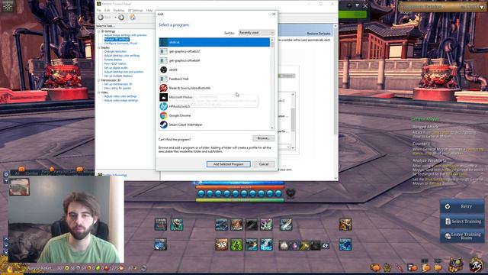Open the game menu icon at top-left
Viewport: 488px width, 275px height.
8,6
